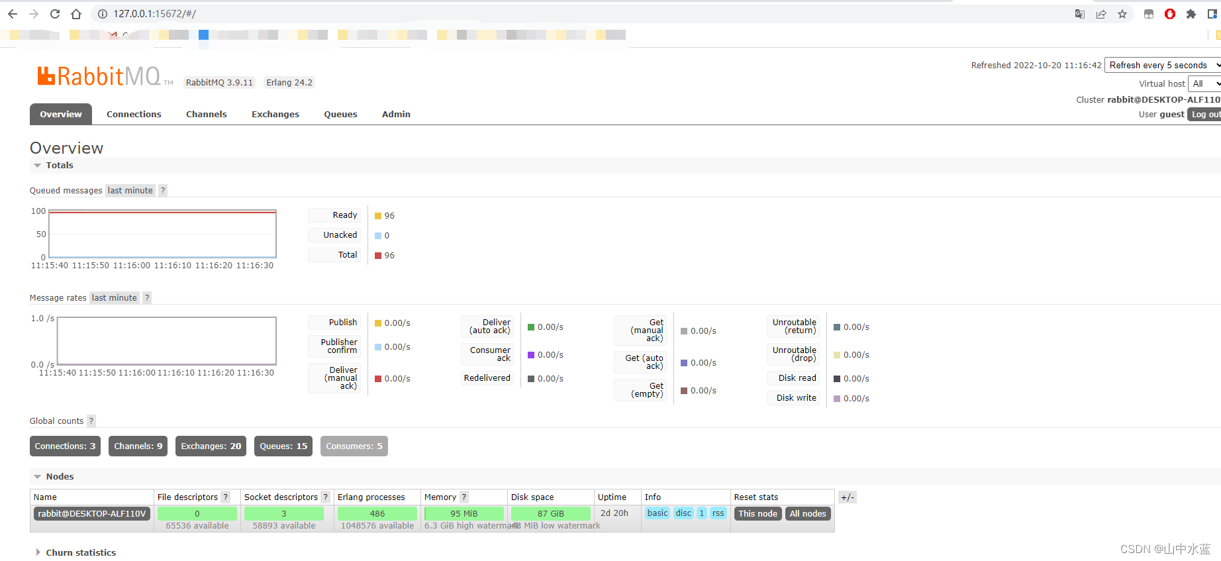The height and width of the screenshot is (561, 1221).
Task: Click the purple Consumer ack swatch
Action: 531,355
